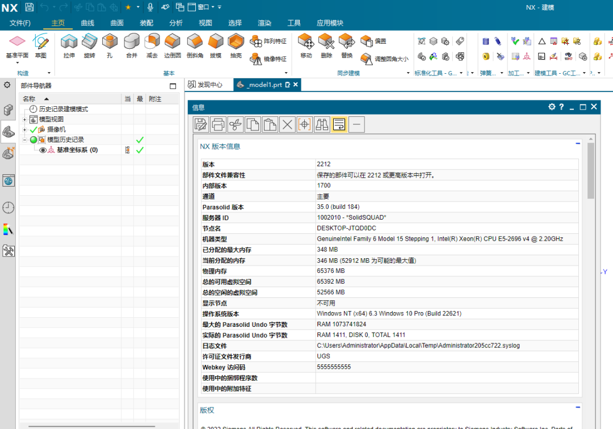
Task: Open the 信息 window settings gear
Action: pos(552,107)
